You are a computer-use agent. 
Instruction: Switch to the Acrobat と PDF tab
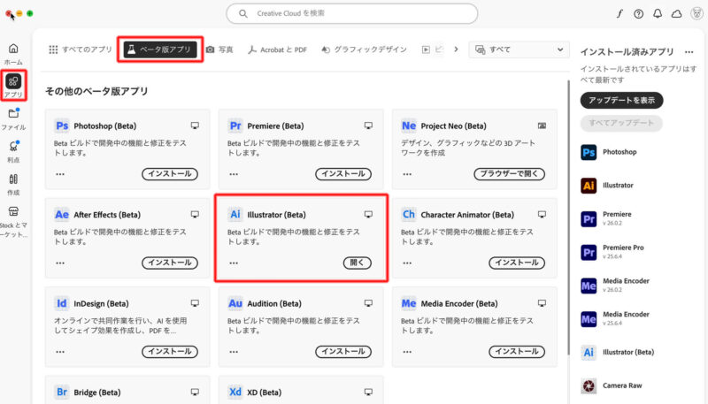click(x=277, y=50)
